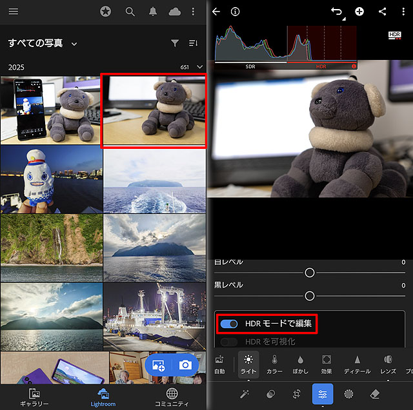Image resolution: width=413 pixels, height=410 pixels.
Task: Share the photo with the share icon
Action: coord(382,12)
